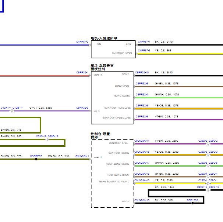Click wire label YE, 0.5, 565

(x=163, y=51)
